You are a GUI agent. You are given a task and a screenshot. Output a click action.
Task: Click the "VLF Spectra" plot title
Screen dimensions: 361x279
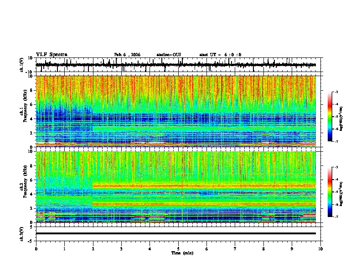coord(52,55)
